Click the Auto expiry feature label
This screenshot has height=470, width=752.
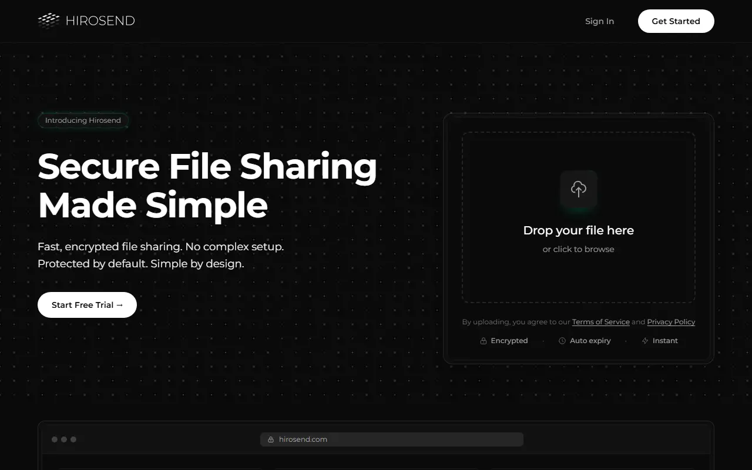(590, 341)
